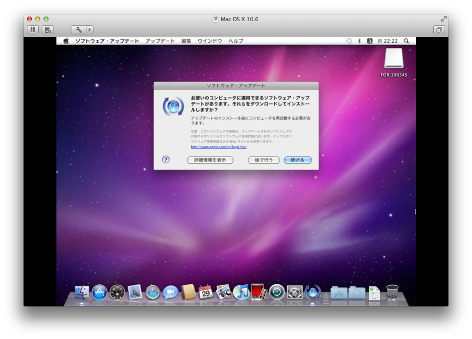Click the Mac OS X 10.6 window title

point(239,19)
